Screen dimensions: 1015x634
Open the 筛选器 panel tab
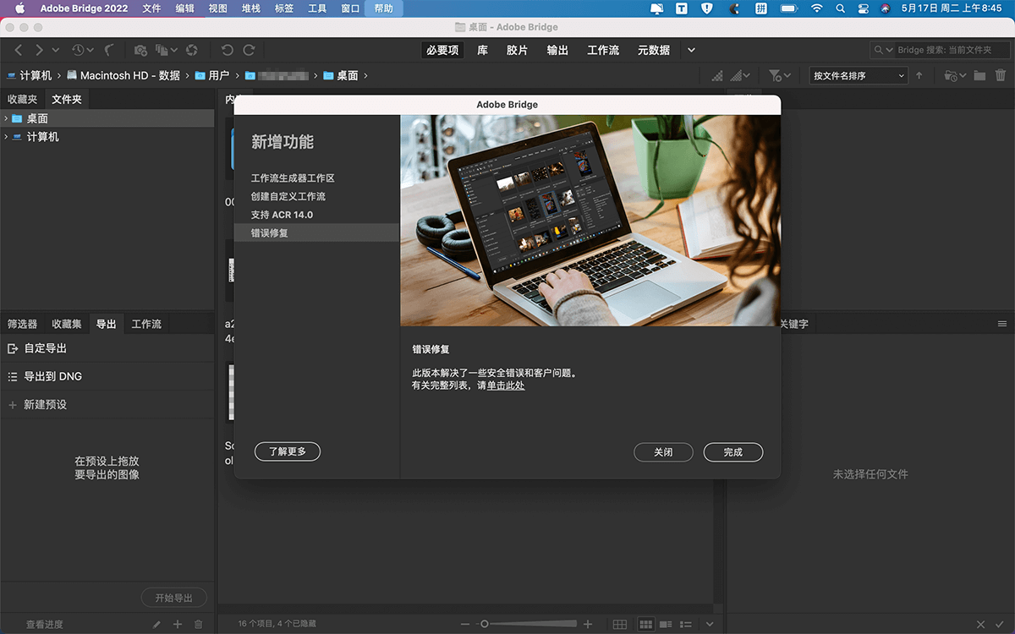(x=23, y=324)
